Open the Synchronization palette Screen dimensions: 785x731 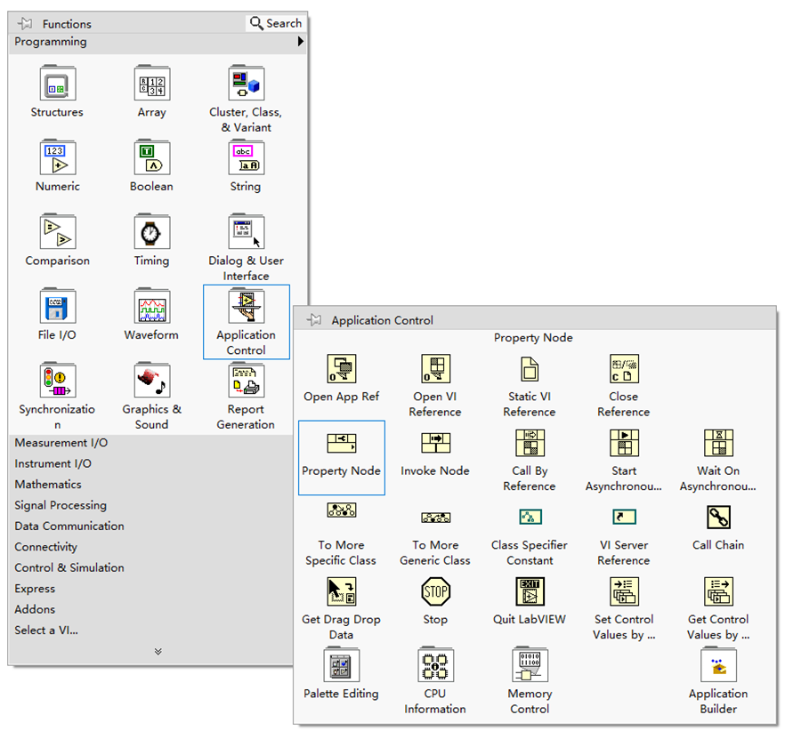[x=57, y=381]
